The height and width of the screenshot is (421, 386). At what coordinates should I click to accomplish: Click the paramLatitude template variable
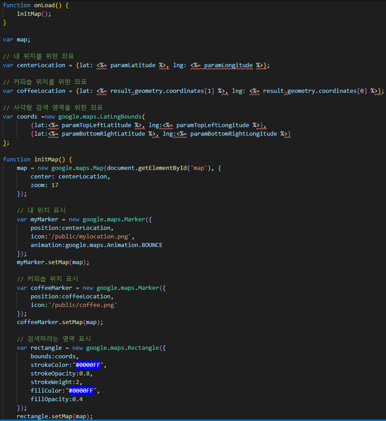tap(133, 65)
